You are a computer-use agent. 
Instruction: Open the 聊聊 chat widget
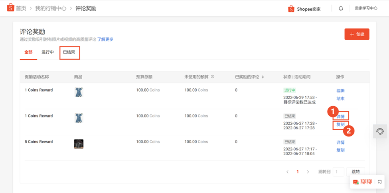click(362, 182)
